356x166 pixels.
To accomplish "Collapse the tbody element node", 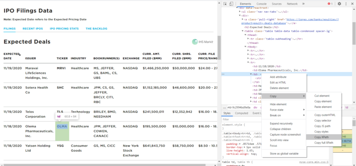I will point(245,47).
